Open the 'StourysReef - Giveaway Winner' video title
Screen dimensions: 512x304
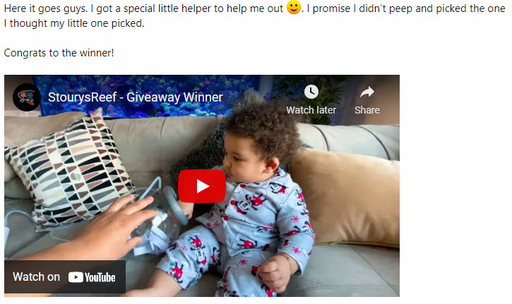click(136, 97)
